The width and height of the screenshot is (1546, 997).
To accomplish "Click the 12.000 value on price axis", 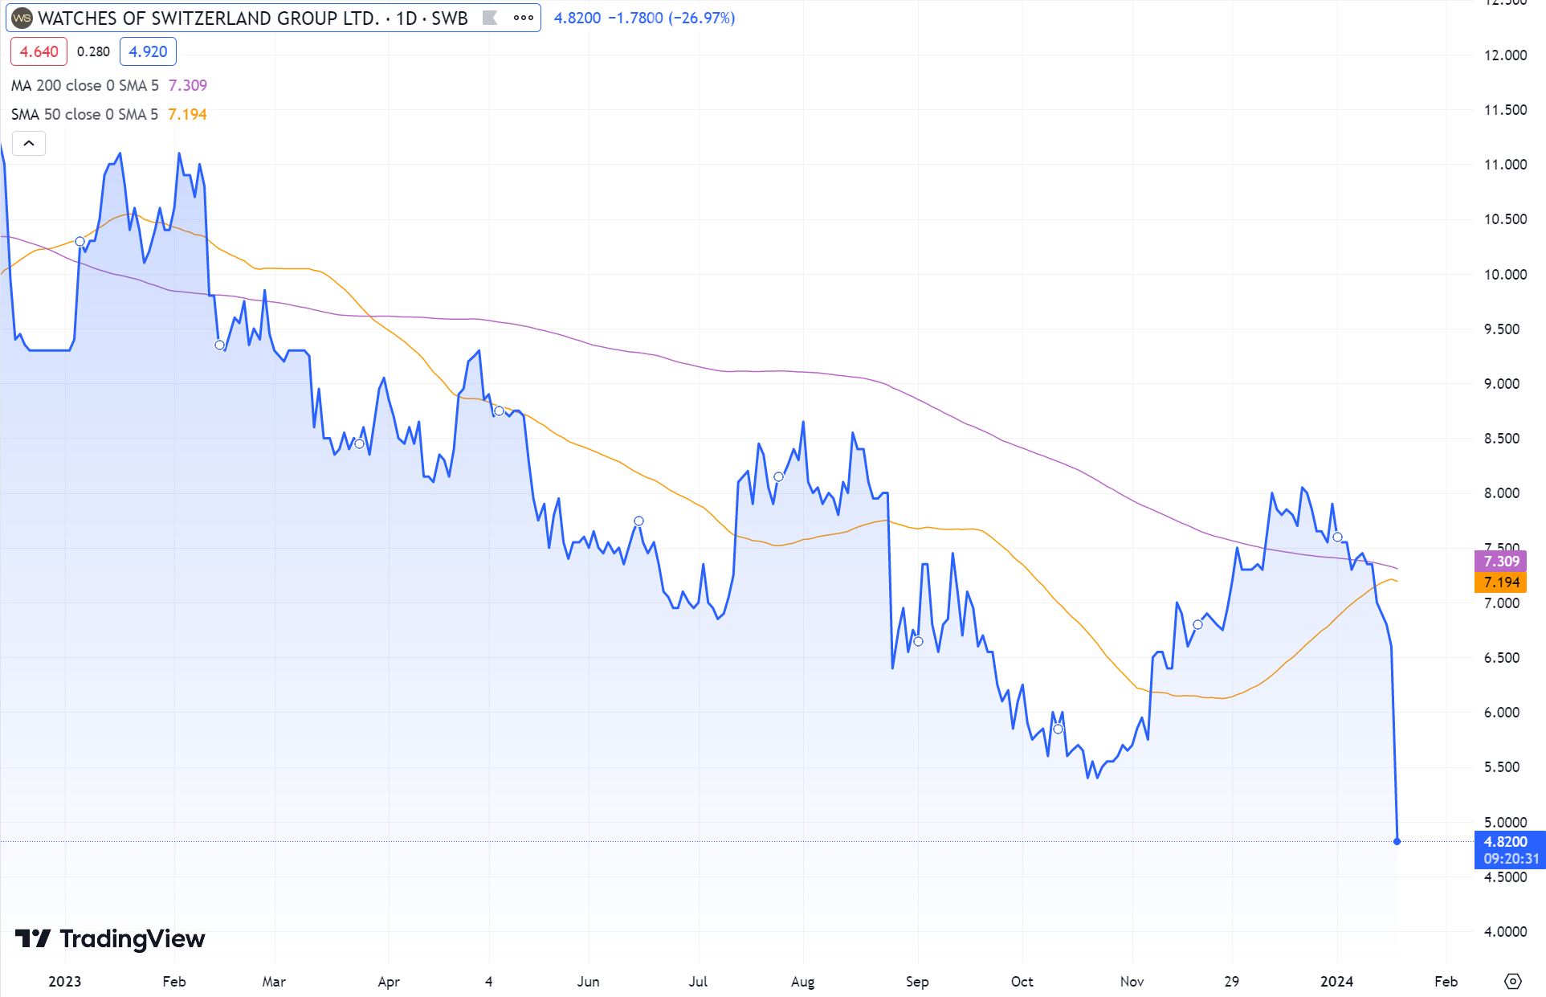I will point(1505,55).
